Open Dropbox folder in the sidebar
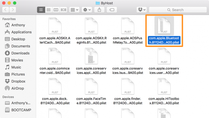209x118 pixels. coord(15,81)
